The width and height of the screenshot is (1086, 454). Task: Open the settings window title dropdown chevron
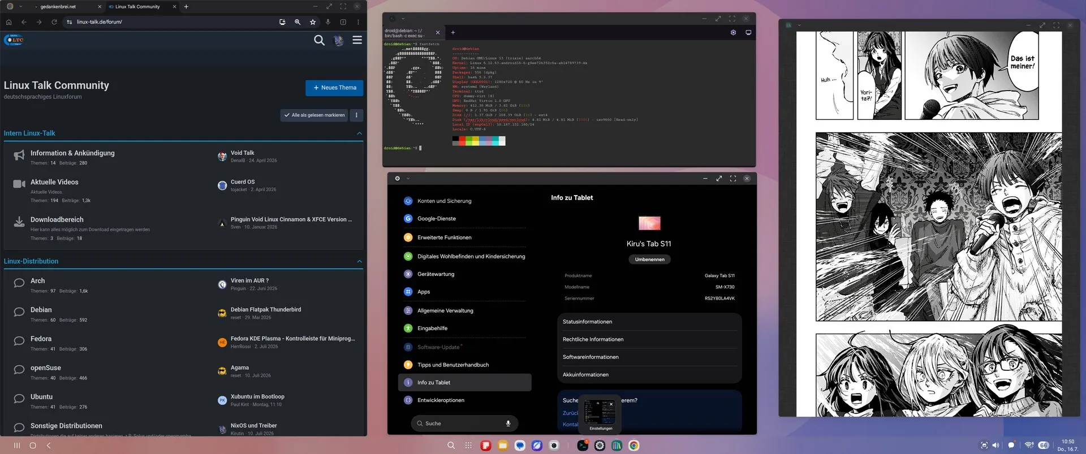coord(408,179)
